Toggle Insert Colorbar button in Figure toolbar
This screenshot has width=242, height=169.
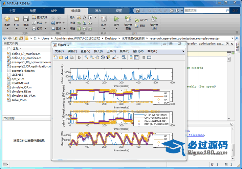131,57
